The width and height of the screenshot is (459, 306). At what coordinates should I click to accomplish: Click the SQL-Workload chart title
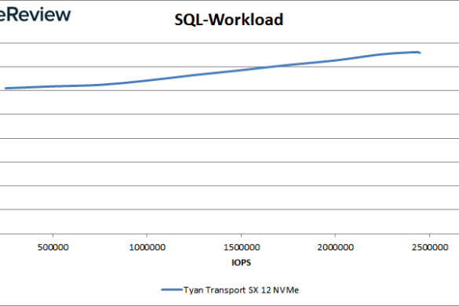(x=228, y=20)
